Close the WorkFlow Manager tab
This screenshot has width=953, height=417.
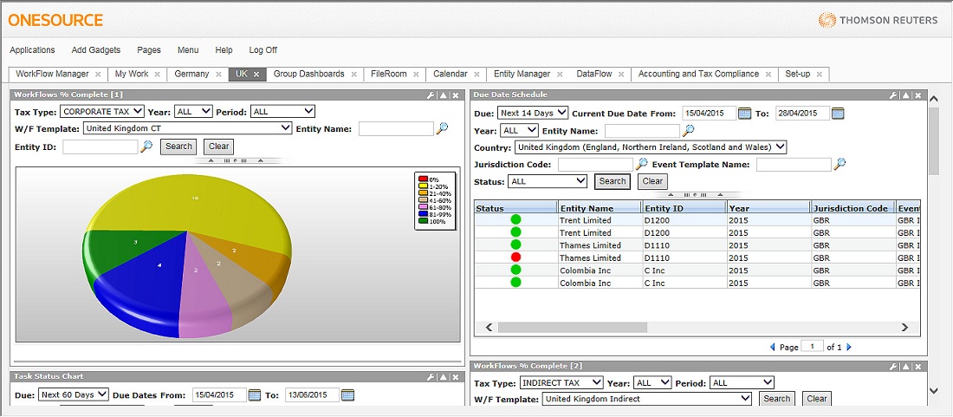[x=98, y=75]
